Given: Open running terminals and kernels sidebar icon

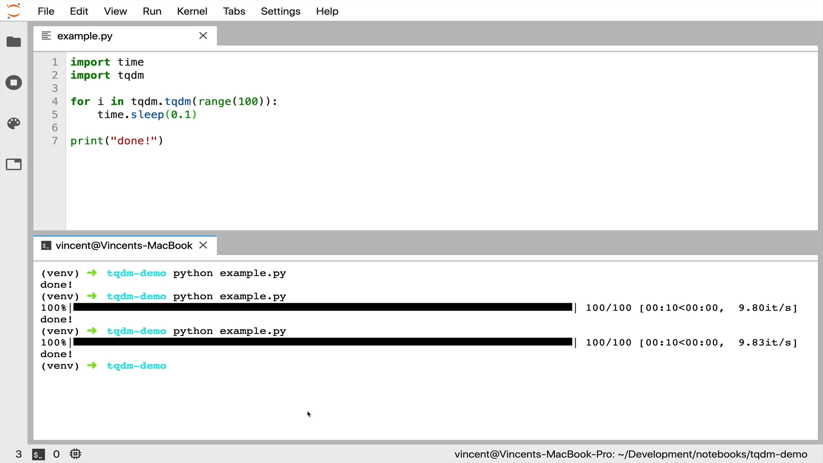Looking at the screenshot, I should (x=14, y=83).
